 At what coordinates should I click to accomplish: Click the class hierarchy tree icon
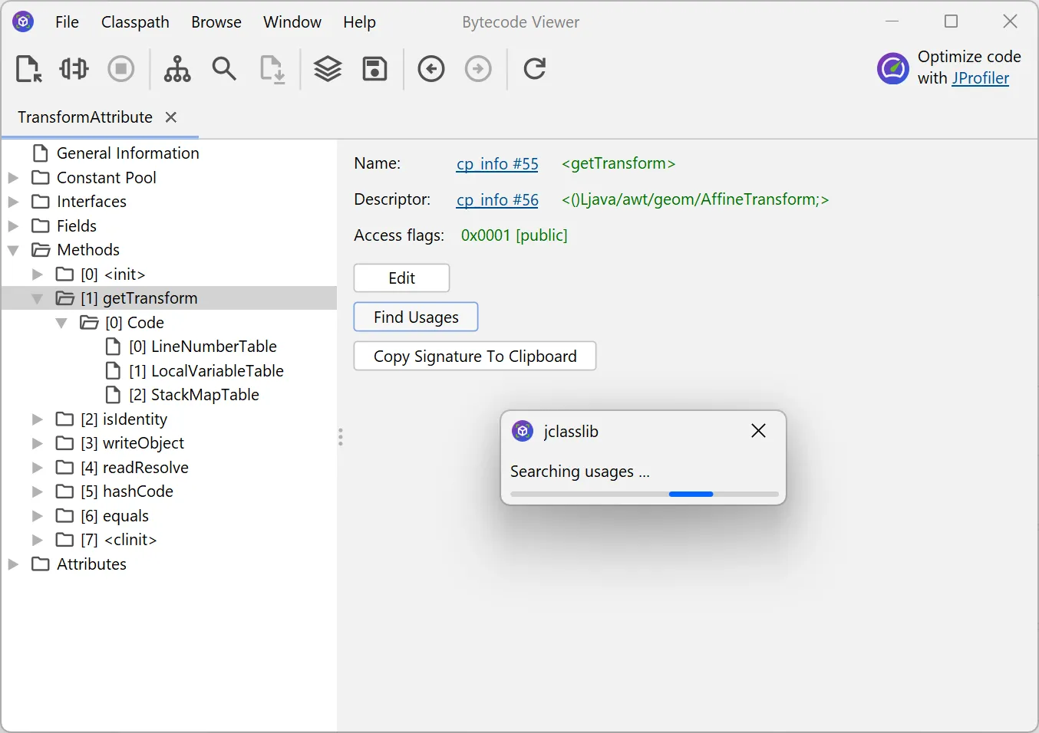point(177,69)
